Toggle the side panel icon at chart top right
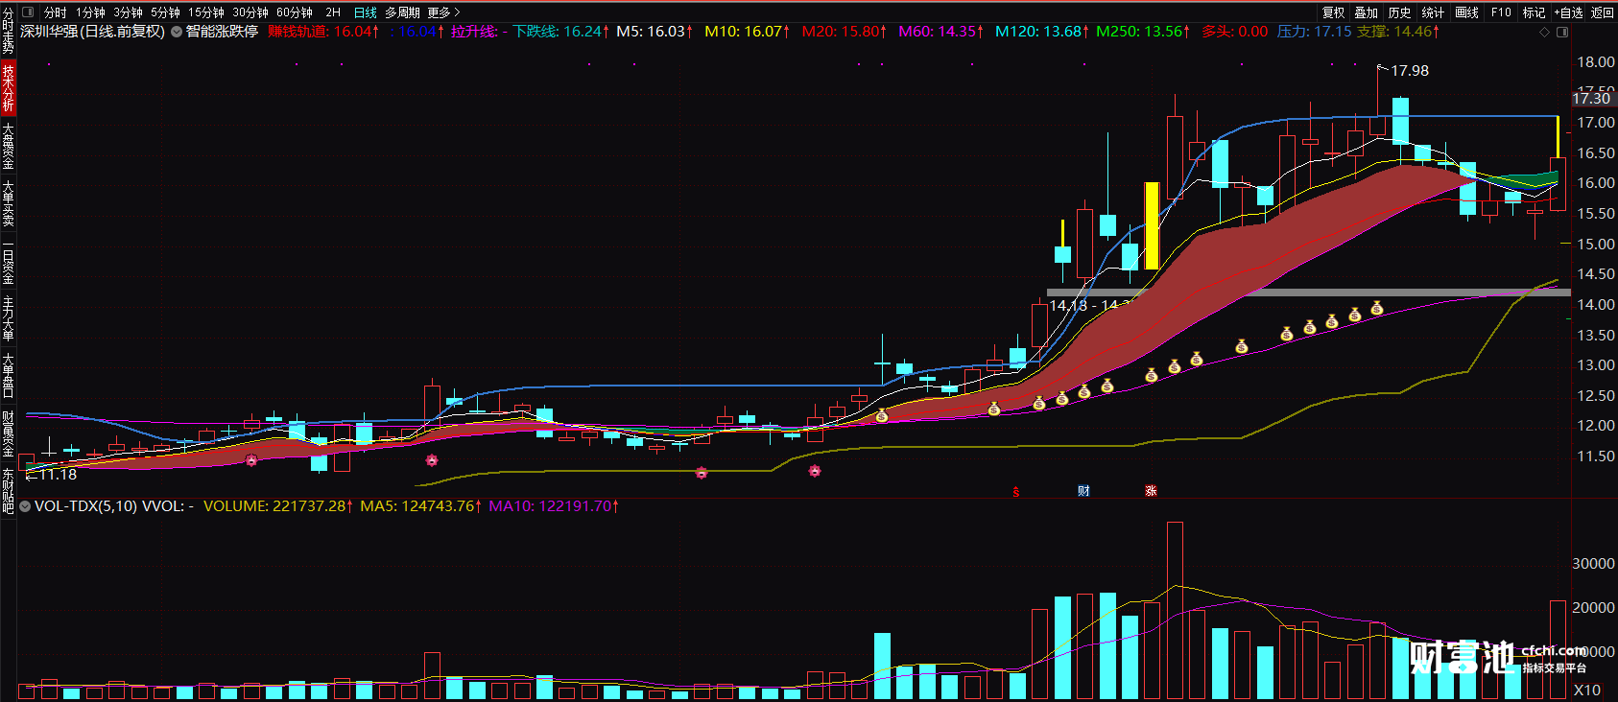 pyautogui.click(x=1562, y=32)
